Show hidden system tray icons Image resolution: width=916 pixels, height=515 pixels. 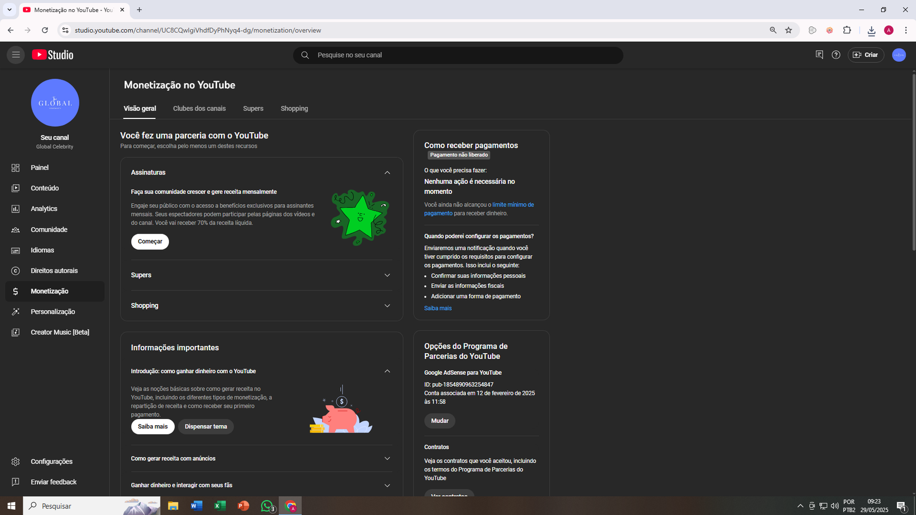[x=800, y=506]
